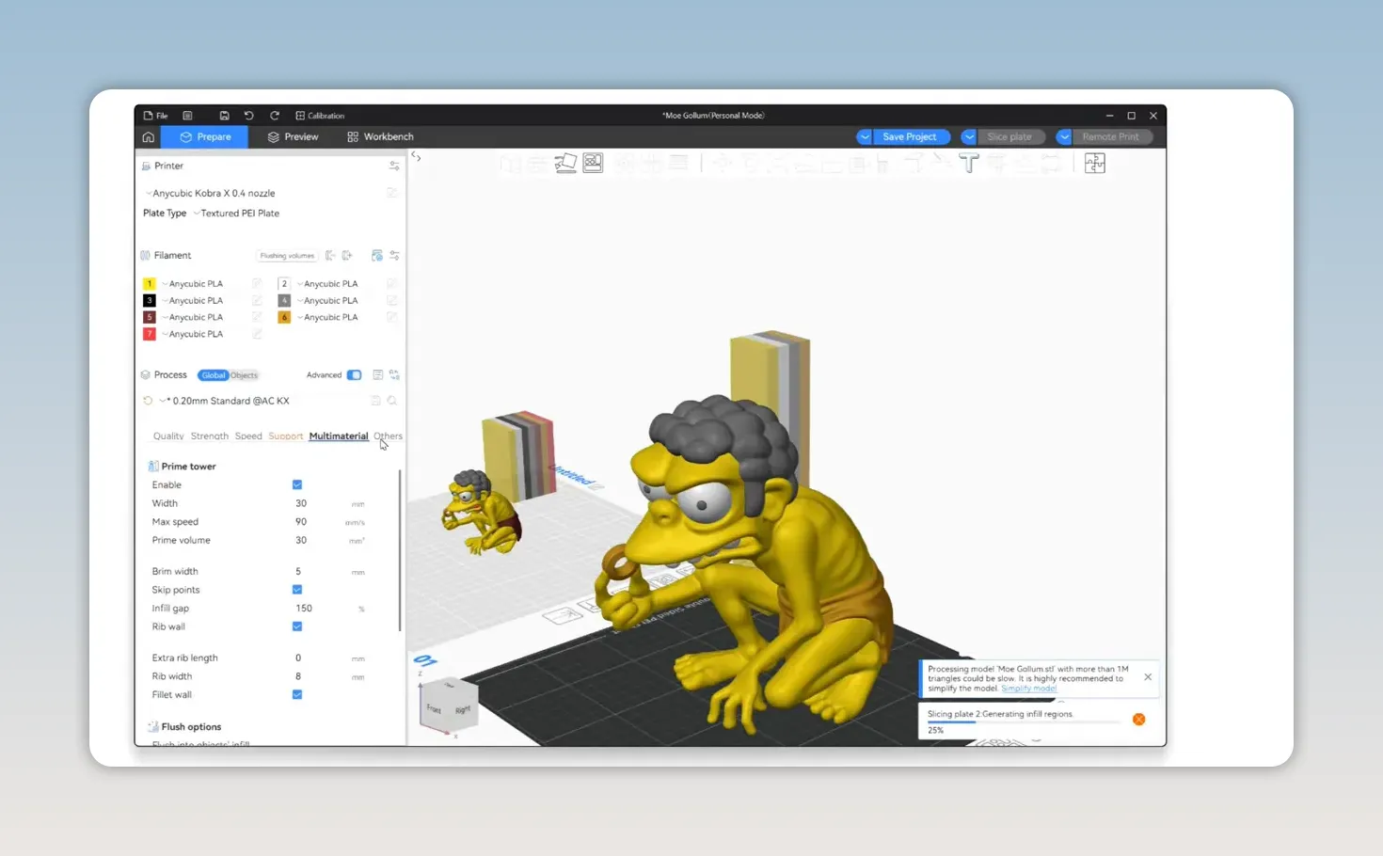Viewport: 1383px width, 856px height.
Task: Open the Others settings tab
Action: [388, 436]
